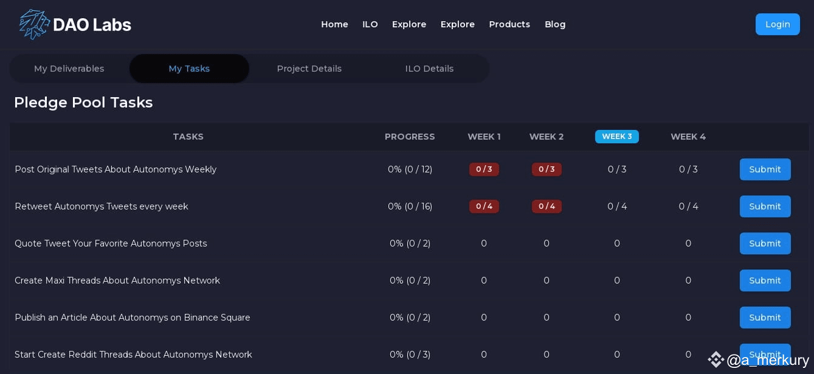The height and width of the screenshot is (374, 814).
Task: Click the Week 1 column header
Action: click(x=484, y=137)
